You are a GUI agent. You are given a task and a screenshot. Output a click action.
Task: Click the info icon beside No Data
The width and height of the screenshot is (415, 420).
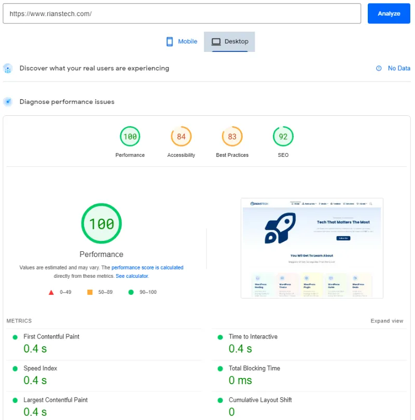click(x=378, y=68)
